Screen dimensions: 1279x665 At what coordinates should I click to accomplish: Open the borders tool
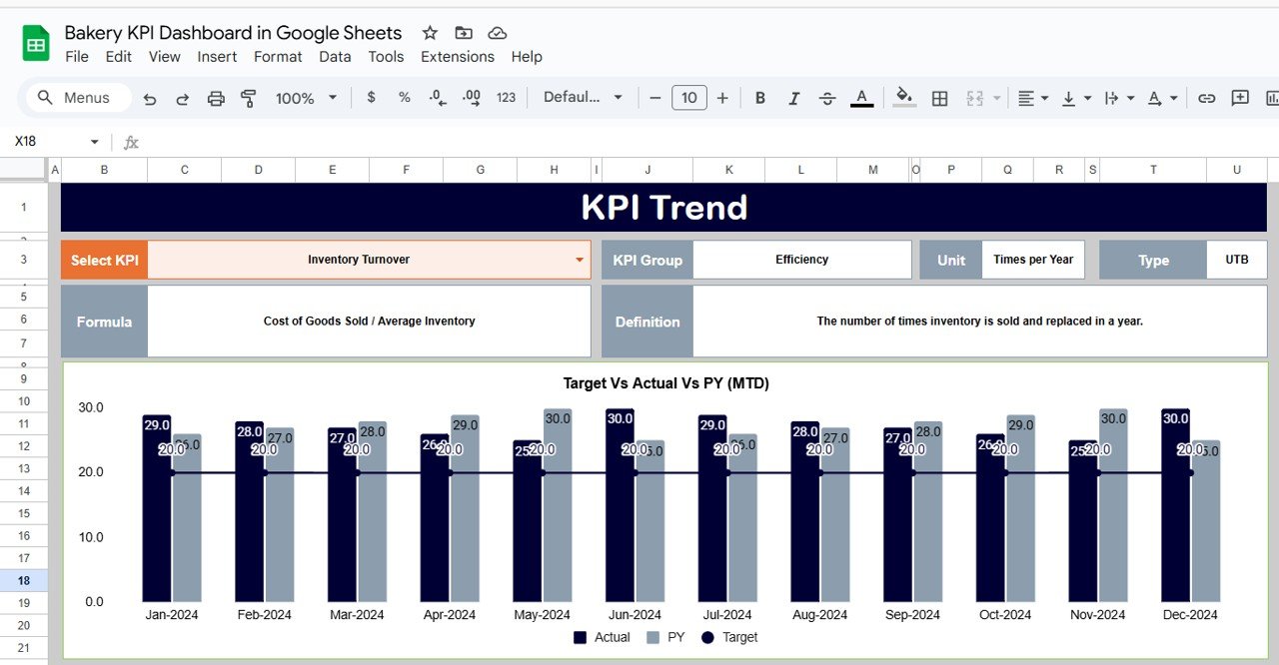coord(939,98)
